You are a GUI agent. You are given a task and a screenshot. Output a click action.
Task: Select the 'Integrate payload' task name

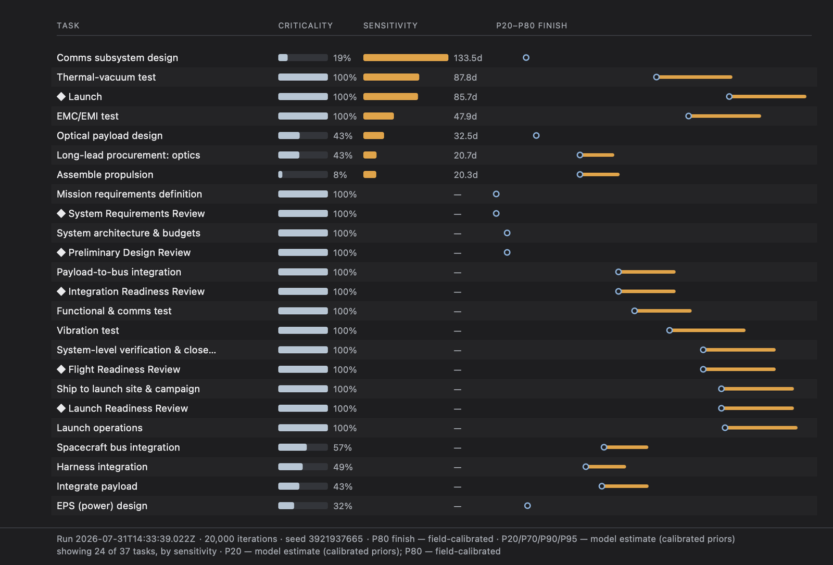click(x=97, y=486)
